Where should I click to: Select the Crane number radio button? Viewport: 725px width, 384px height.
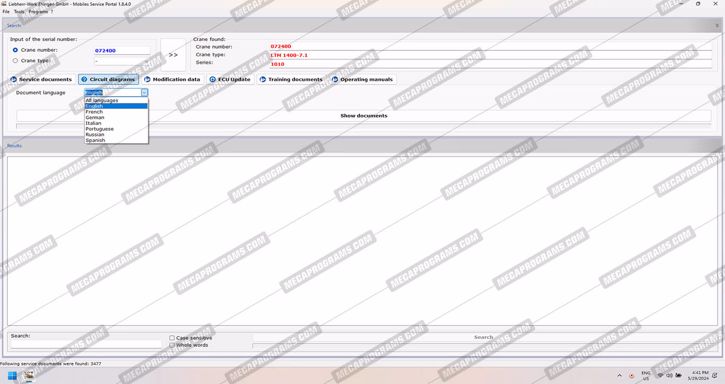[15, 50]
